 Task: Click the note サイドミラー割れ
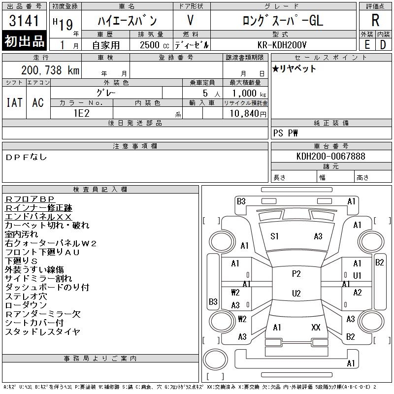38,278
